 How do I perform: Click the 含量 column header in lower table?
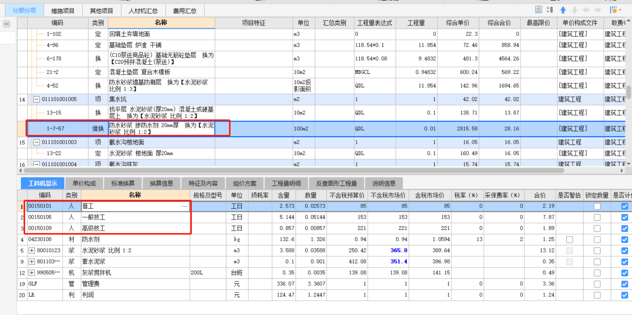click(x=284, y=195)
